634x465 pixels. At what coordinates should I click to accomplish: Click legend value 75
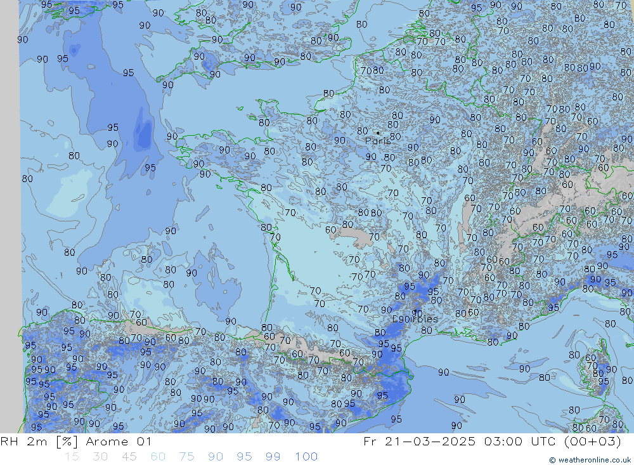(187, 457)
